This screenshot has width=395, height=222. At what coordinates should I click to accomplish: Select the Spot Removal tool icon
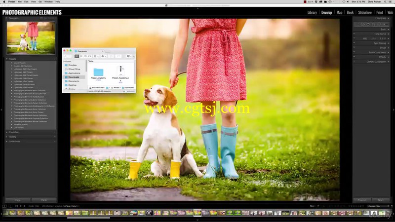click(362, 24)
